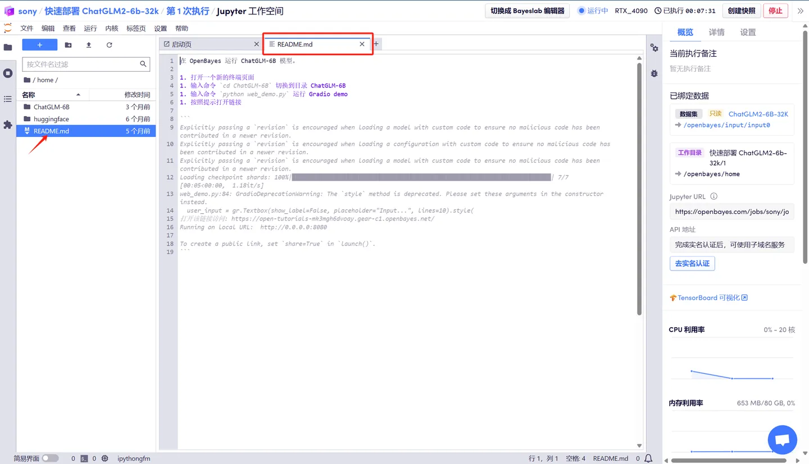Screen dimensions: 809x464
Task: Close the 启动页 launcher tab
Action: point(257,44)
